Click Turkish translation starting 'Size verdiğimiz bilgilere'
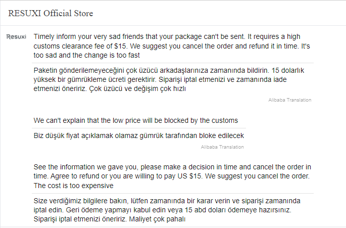Viewport: 346px width, 228px height. pos(167,210)
